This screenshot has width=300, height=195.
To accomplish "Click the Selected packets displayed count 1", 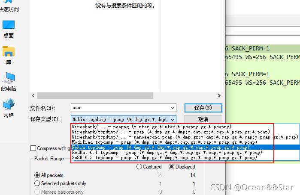I will tap(194, 184).
